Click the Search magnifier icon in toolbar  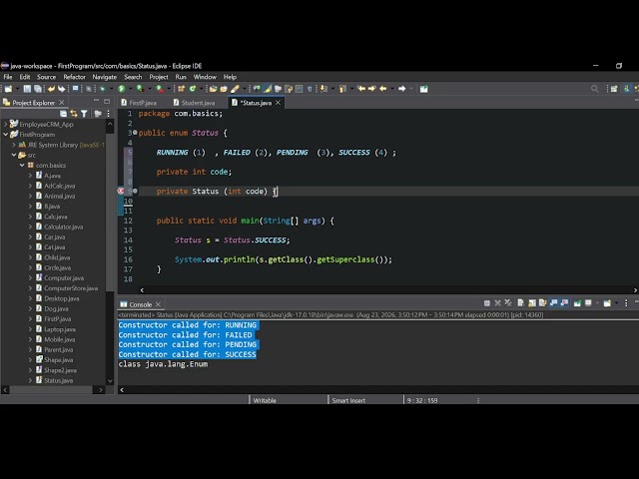click(x=595, y=89)
